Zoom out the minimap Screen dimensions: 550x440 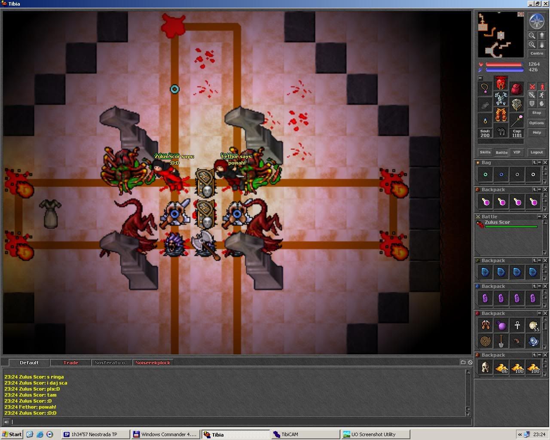click(x=532, y=36)
